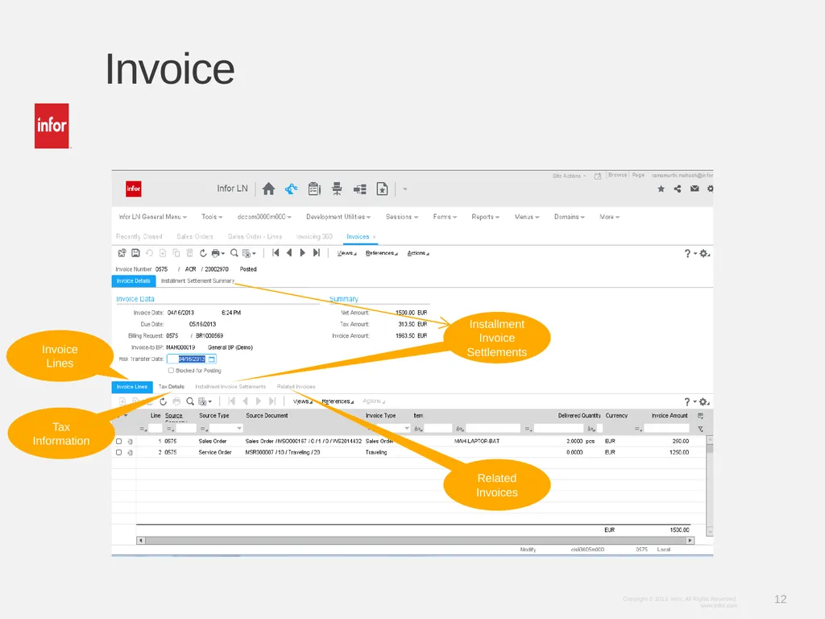This screenshot has height=619, width=825.
Task: Click the column filter funnel icon in grid
Action: (700, 429)
